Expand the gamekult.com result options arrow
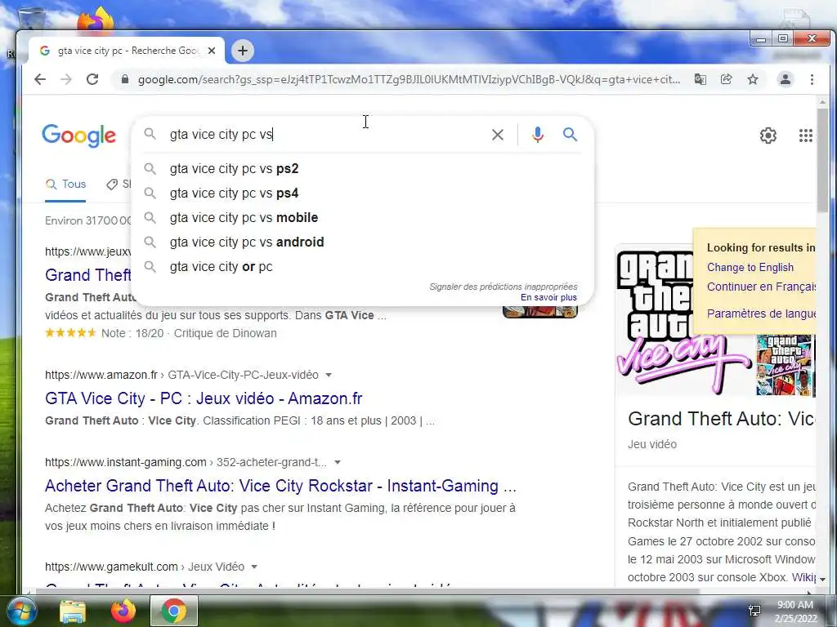This screenshot has width=837, height=627. point(254,567)
